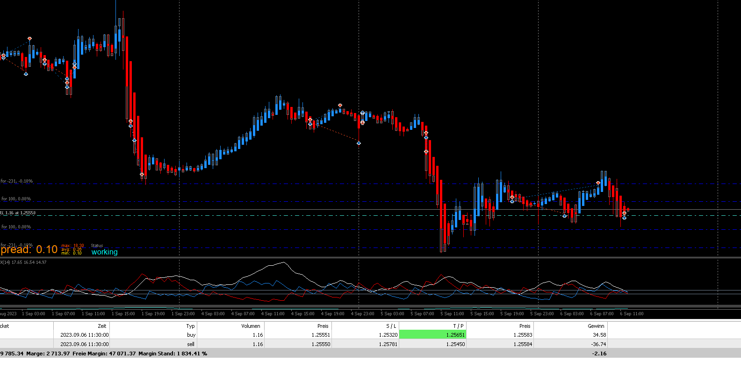The width and height of the screenshot is (741, 368).
Task: Click the Marge: 2 713.97 status text
Action: 48,354
